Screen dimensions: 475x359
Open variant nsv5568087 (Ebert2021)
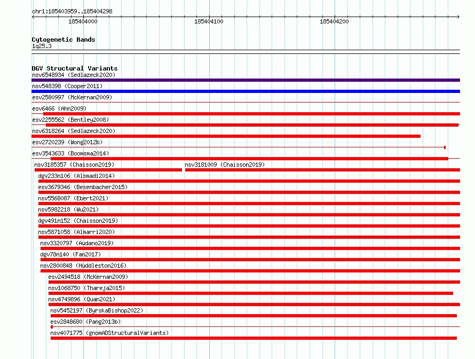[x=73, y=198]
